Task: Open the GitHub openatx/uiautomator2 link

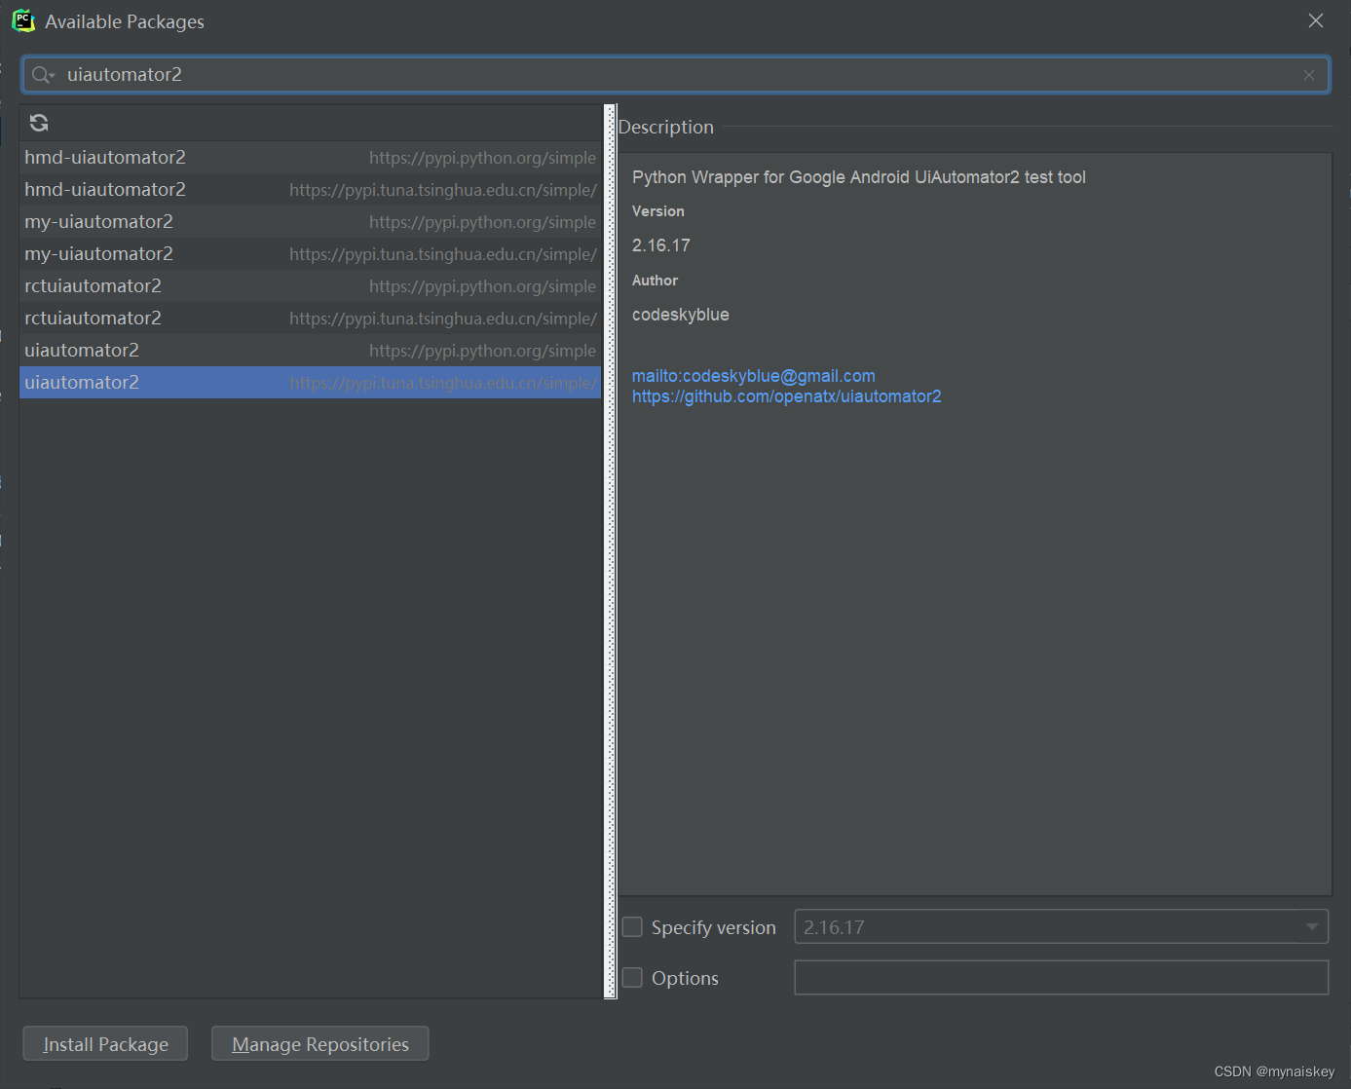Action: (x=786, y=396)
